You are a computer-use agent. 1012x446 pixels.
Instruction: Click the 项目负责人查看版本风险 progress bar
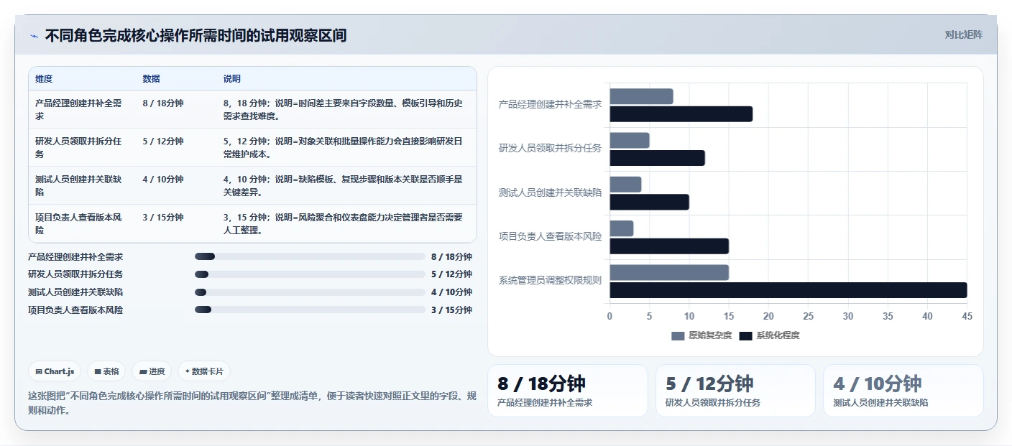click(x=310, y=310)
